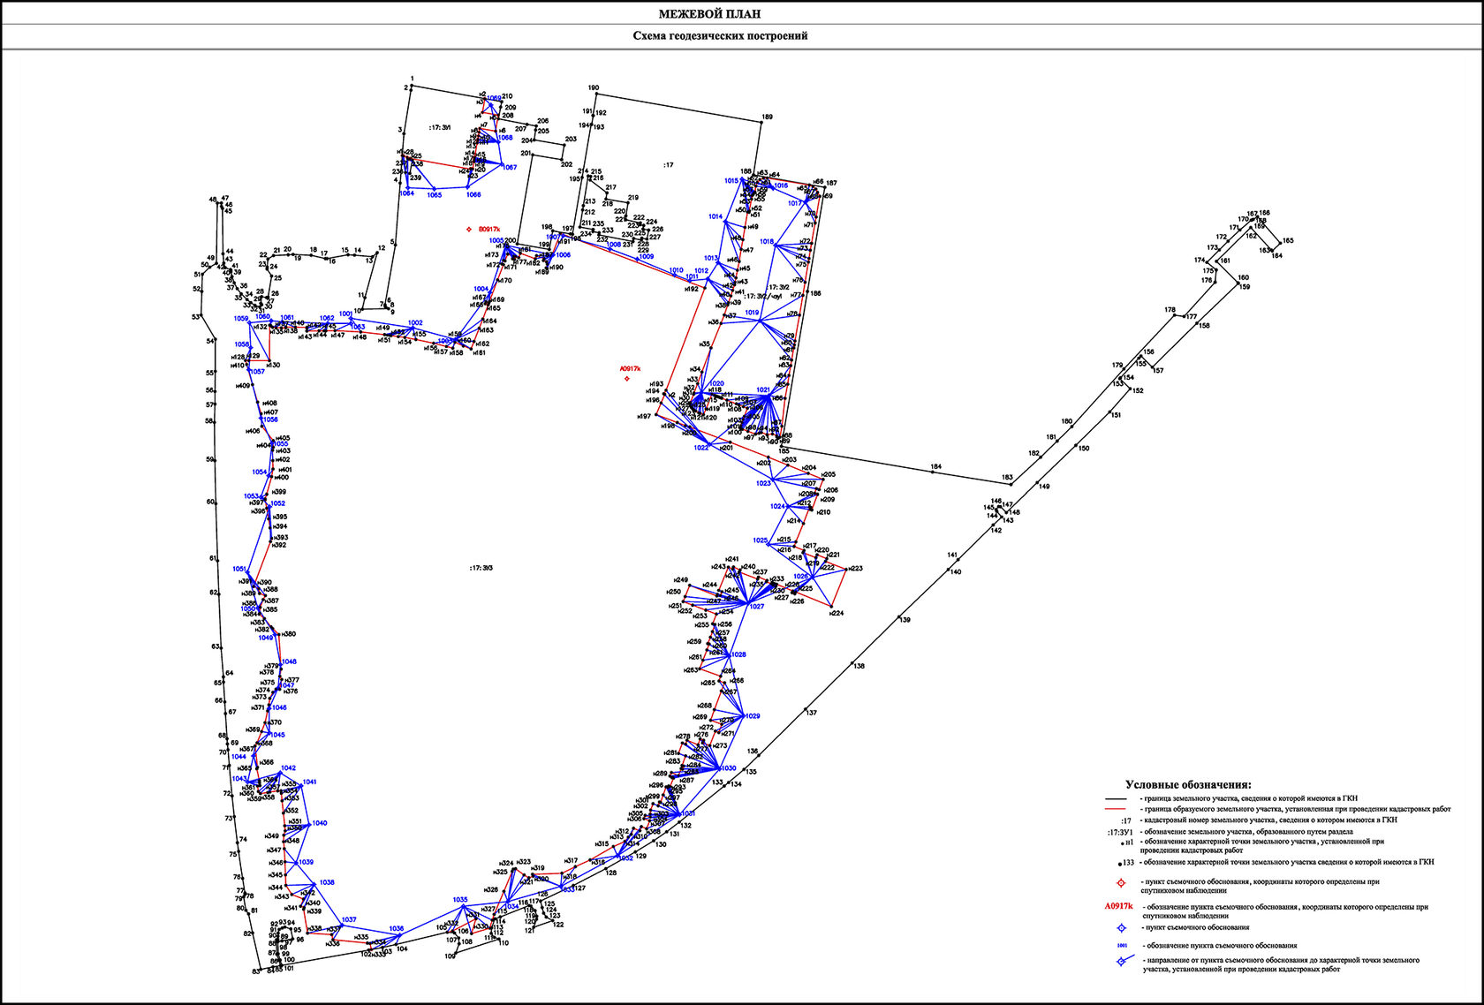This screenshot has width=1484, height=1005.
Task: Click the red boundary line sample in legend
Action: click(x=1117, y=809)
